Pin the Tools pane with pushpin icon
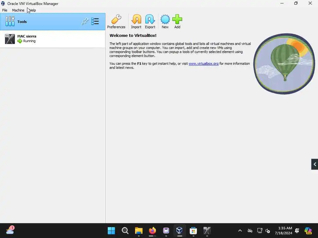Viewport: 318px width, 238px height. coord(85,21)
